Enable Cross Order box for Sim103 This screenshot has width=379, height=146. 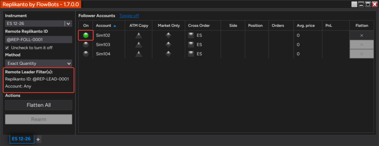[x=191, y=45]
